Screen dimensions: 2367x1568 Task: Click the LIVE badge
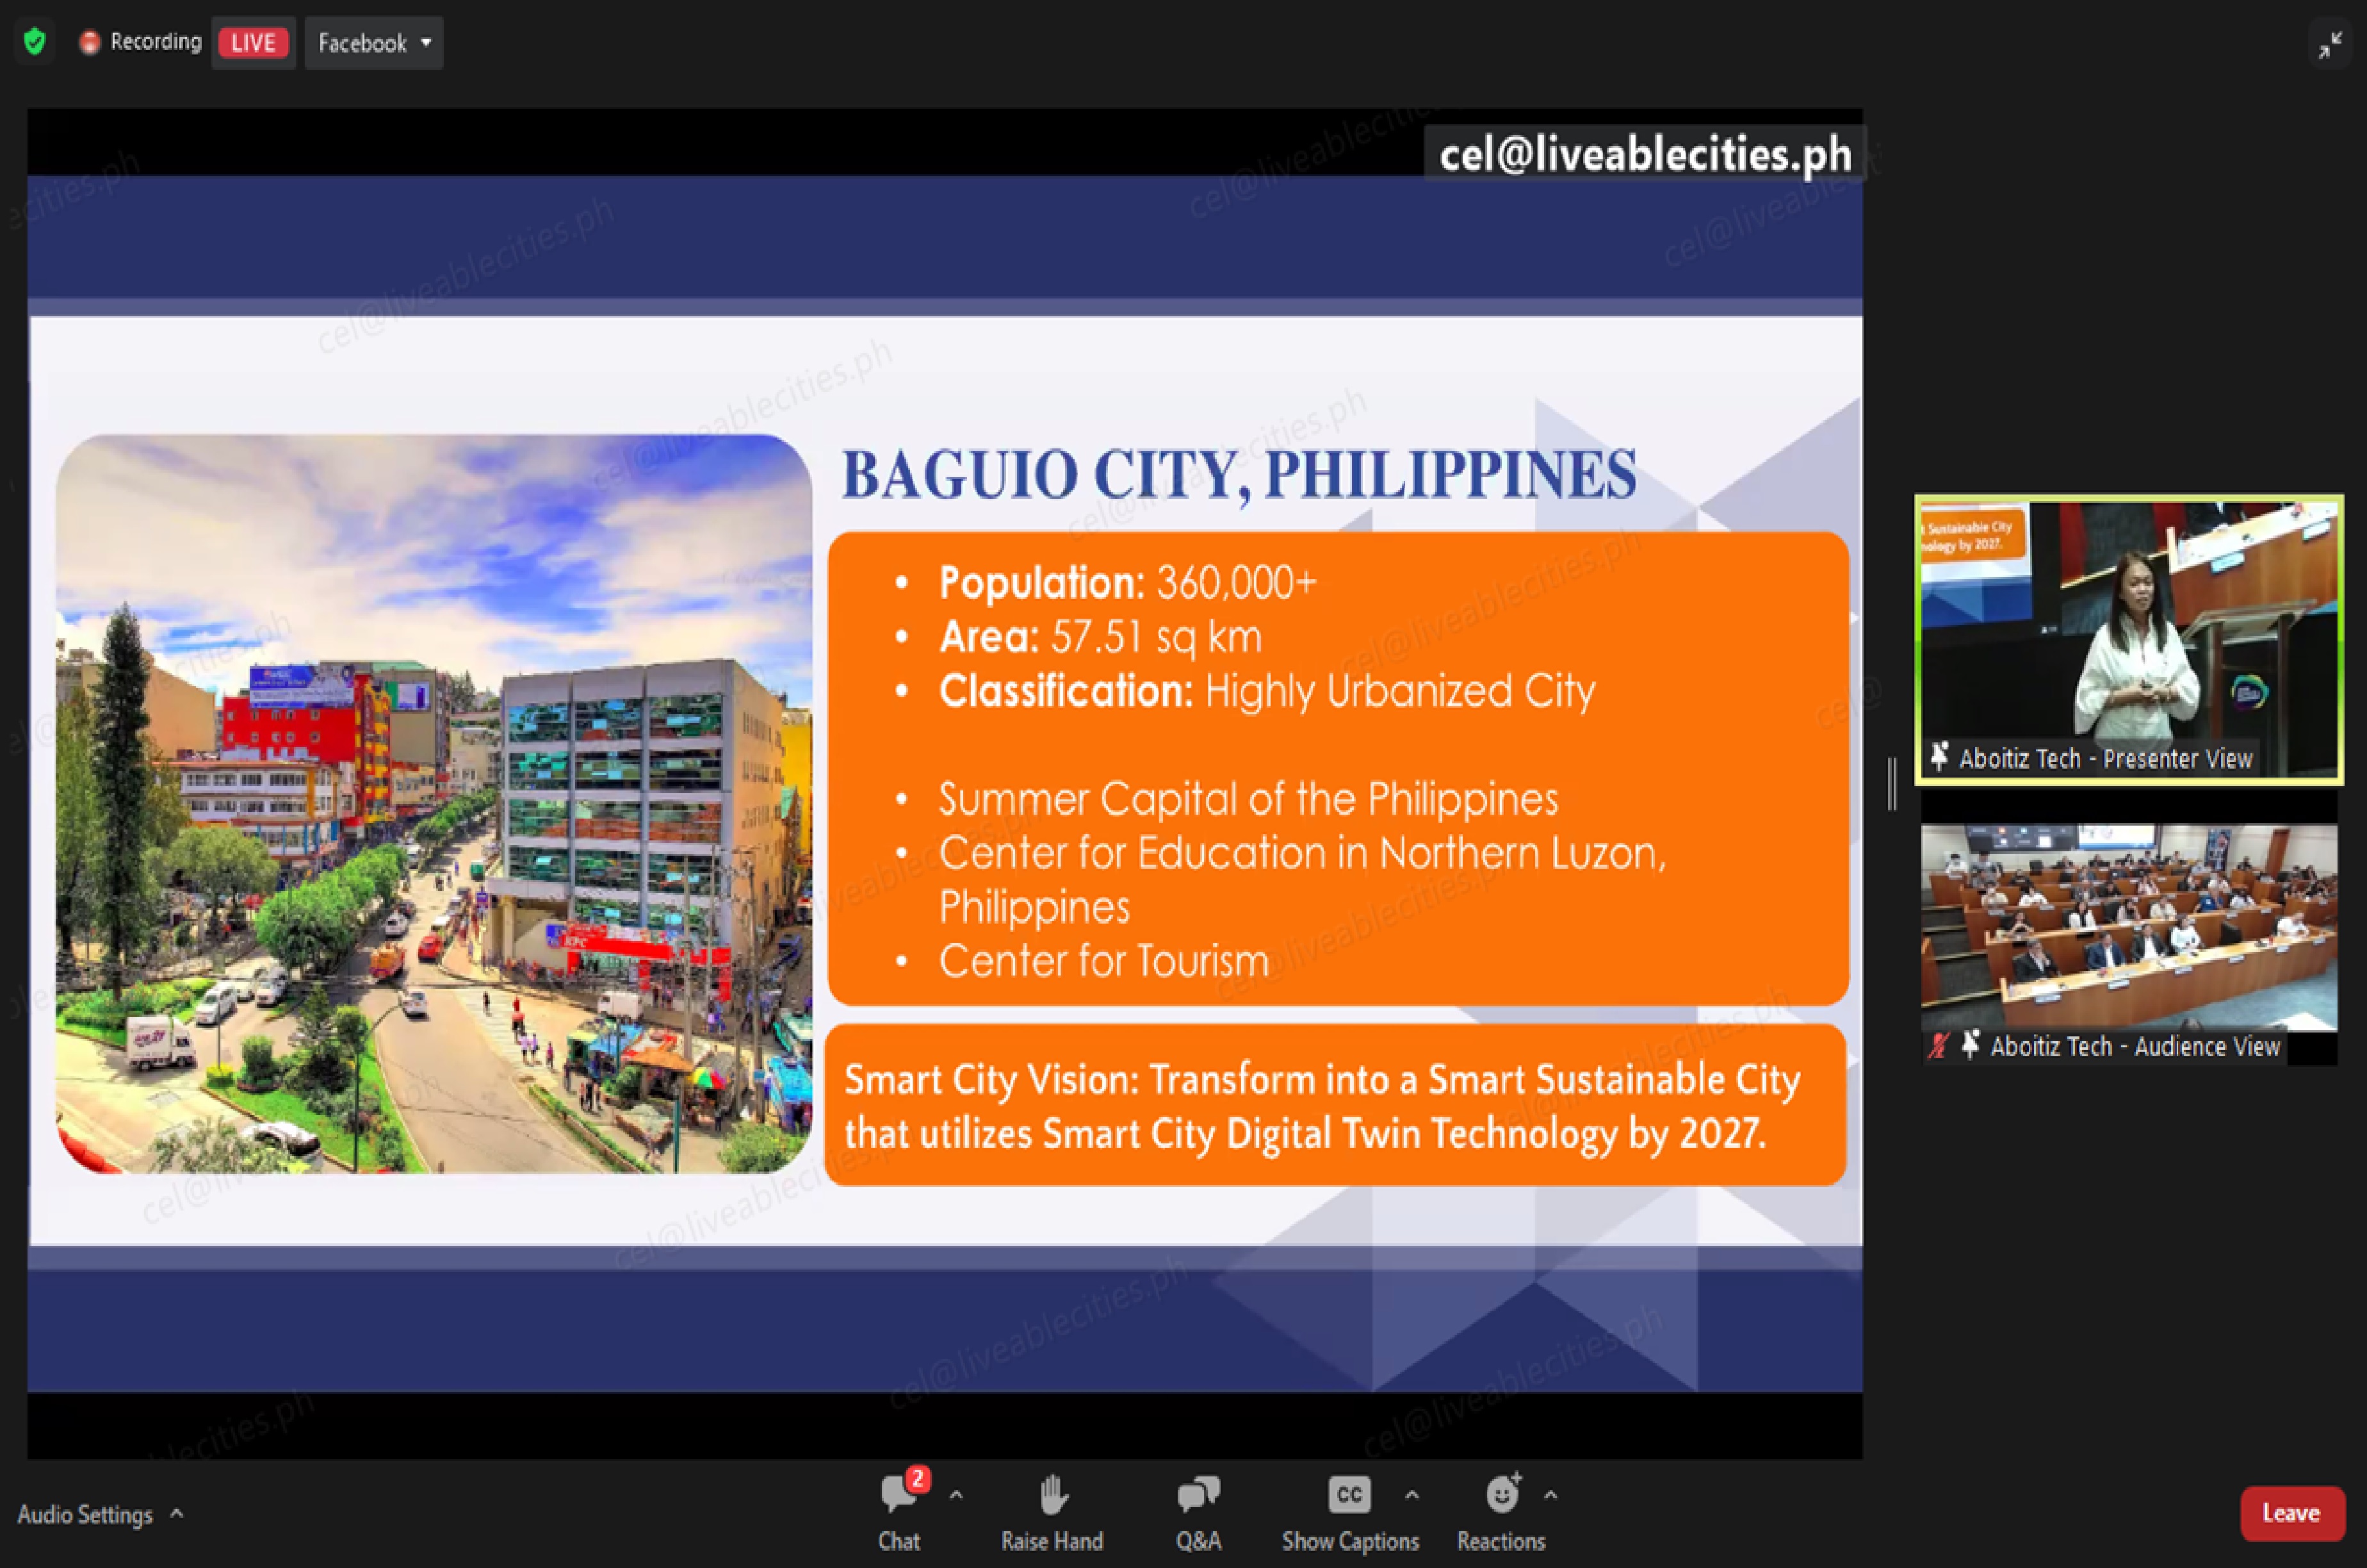(253, 43)
